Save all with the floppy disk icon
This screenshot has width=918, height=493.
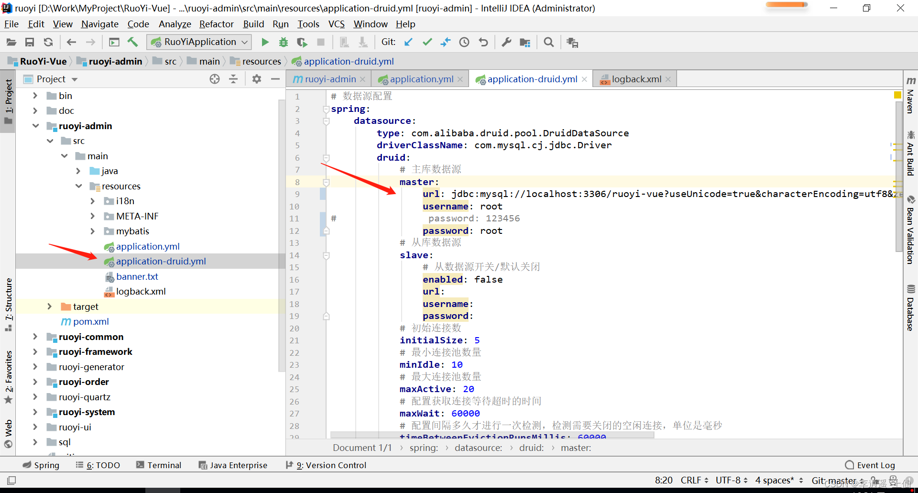point(30,43)
